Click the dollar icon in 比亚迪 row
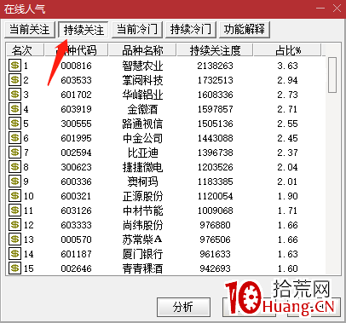346x323 pixels. (14, 153)
